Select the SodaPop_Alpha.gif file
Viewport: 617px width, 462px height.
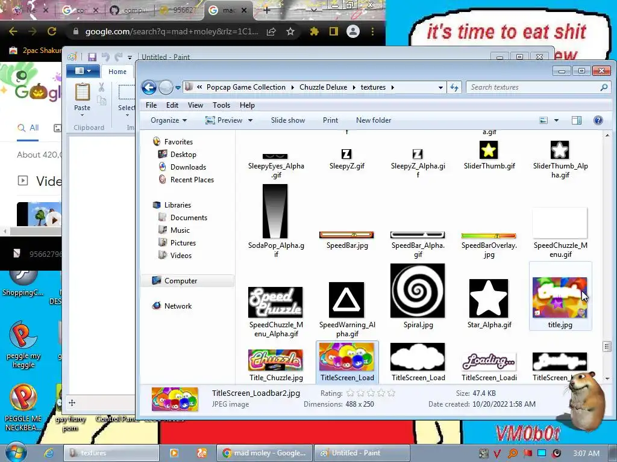click(x=275, y=221)
